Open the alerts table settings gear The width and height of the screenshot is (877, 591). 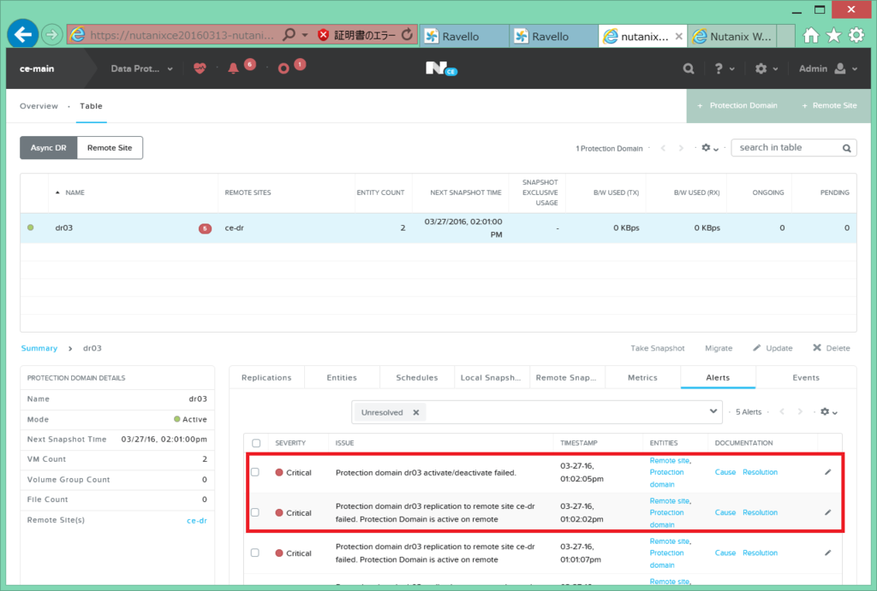click(x=828, y=412)
